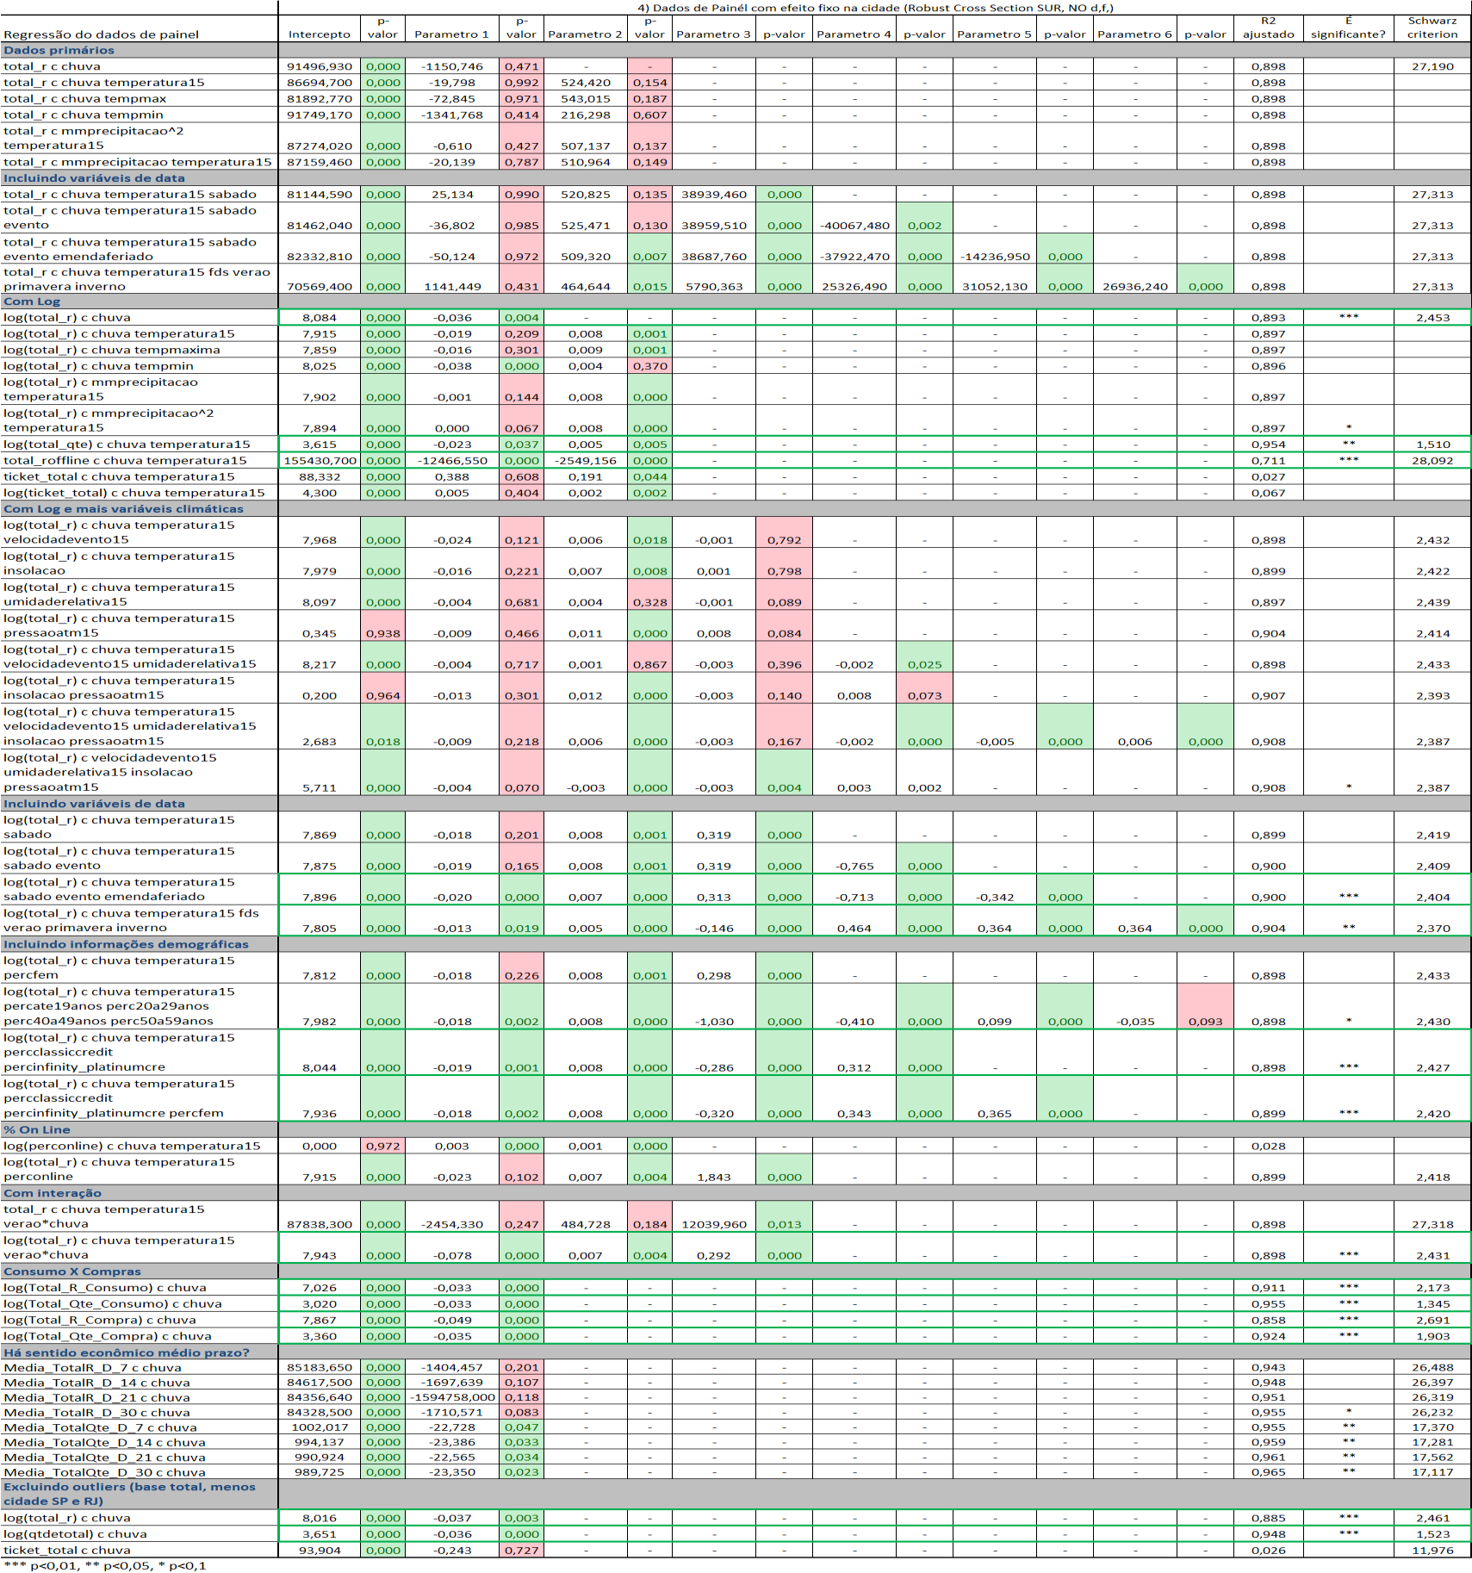Click the Schwarz criterion value 11,976

1432,1550
